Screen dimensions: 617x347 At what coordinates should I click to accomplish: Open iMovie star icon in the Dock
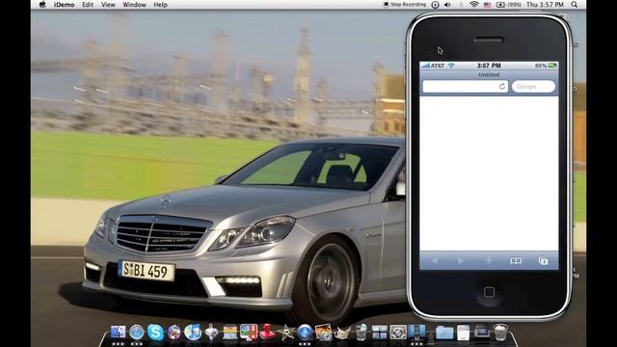(286, 333)
